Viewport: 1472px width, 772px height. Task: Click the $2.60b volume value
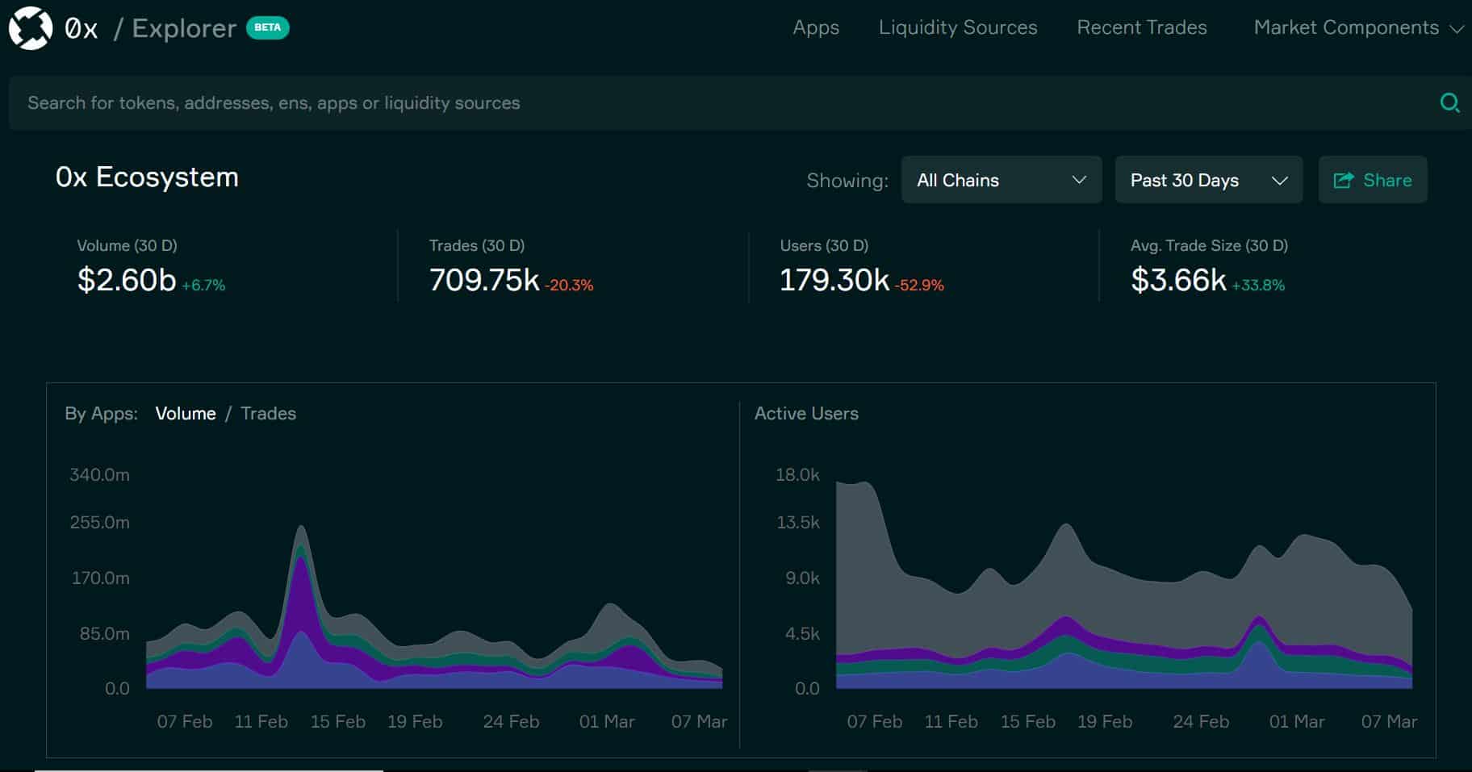[127, 280]
